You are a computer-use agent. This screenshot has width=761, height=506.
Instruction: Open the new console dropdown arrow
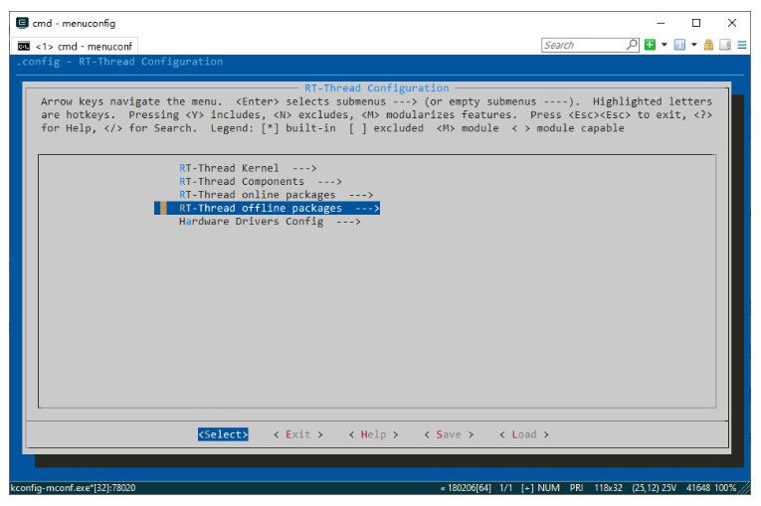(x=664, y=45)
